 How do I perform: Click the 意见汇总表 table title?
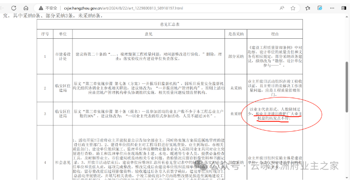170,24
